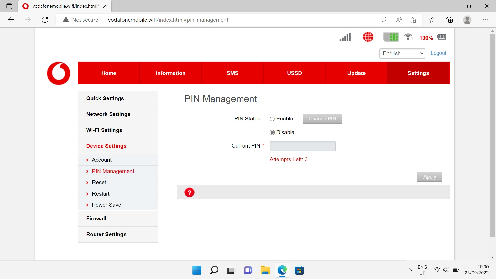Click the green SIM card status icon
Image resolution: width=496 pixels, height=279 pixels.
(391, 37)
